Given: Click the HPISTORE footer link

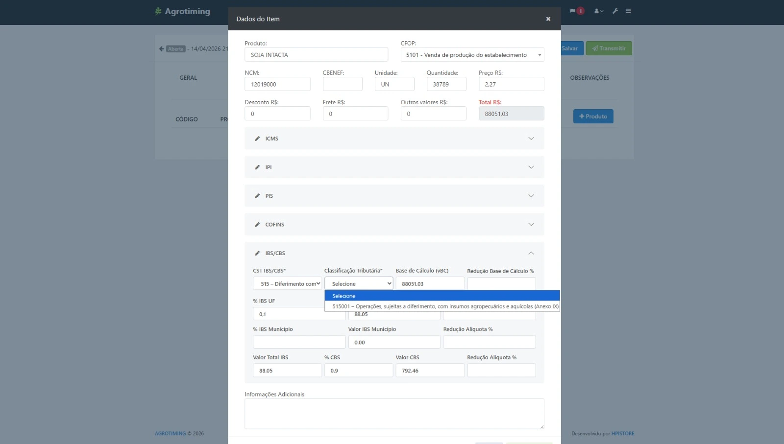Looking at the screenshot, I should (x=622, y=434).
